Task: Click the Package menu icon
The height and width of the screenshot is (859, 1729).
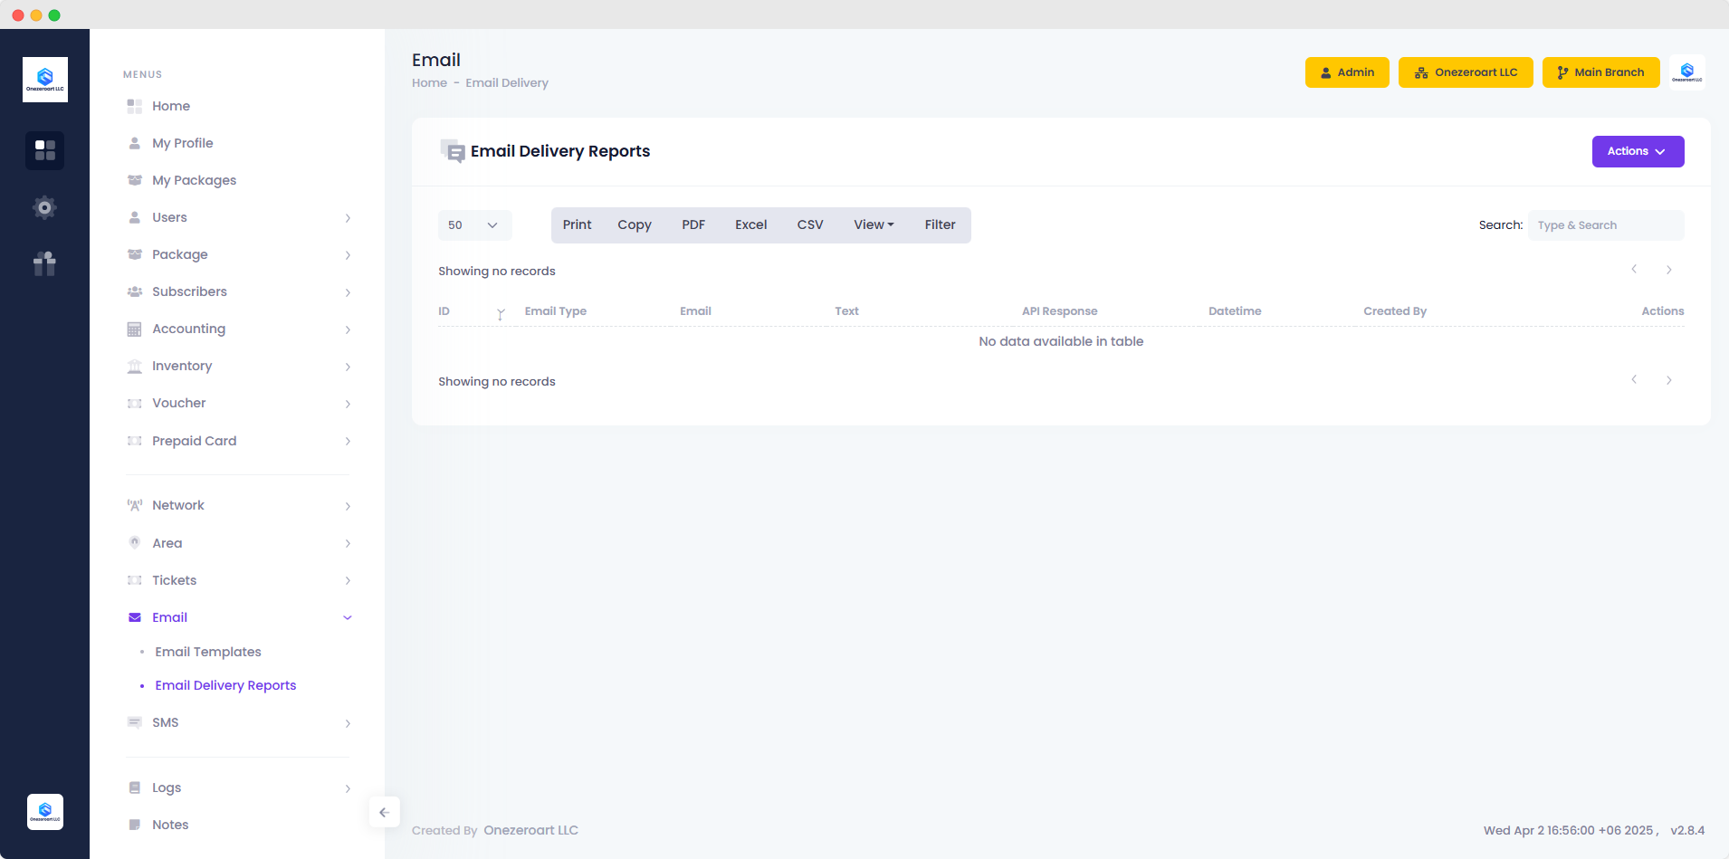Action: pyautogui.click(x=135, y=254)
